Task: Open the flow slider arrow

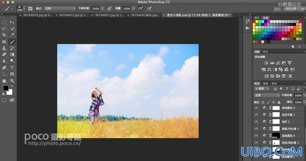Action: pos(133,8)
